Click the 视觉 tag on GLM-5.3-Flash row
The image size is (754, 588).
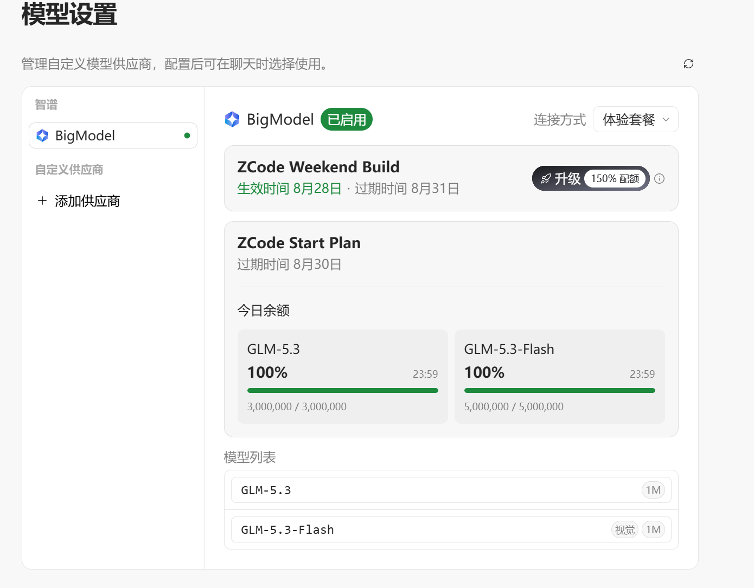point(625,529)
